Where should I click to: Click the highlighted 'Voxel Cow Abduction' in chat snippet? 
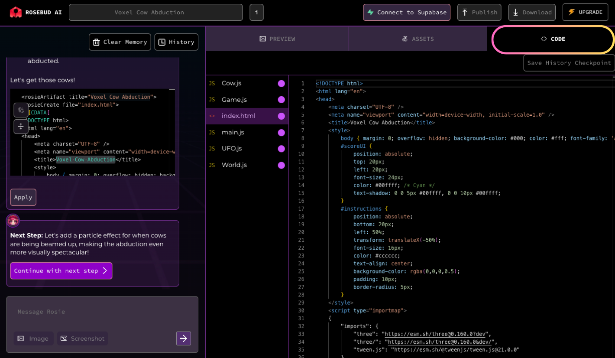click(86, 159)
